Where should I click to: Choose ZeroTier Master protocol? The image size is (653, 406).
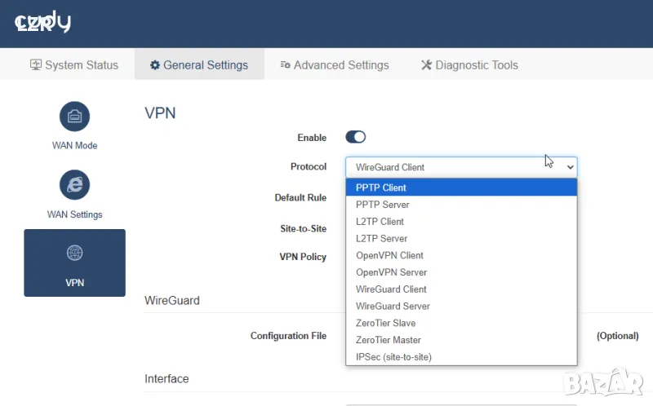389,340
